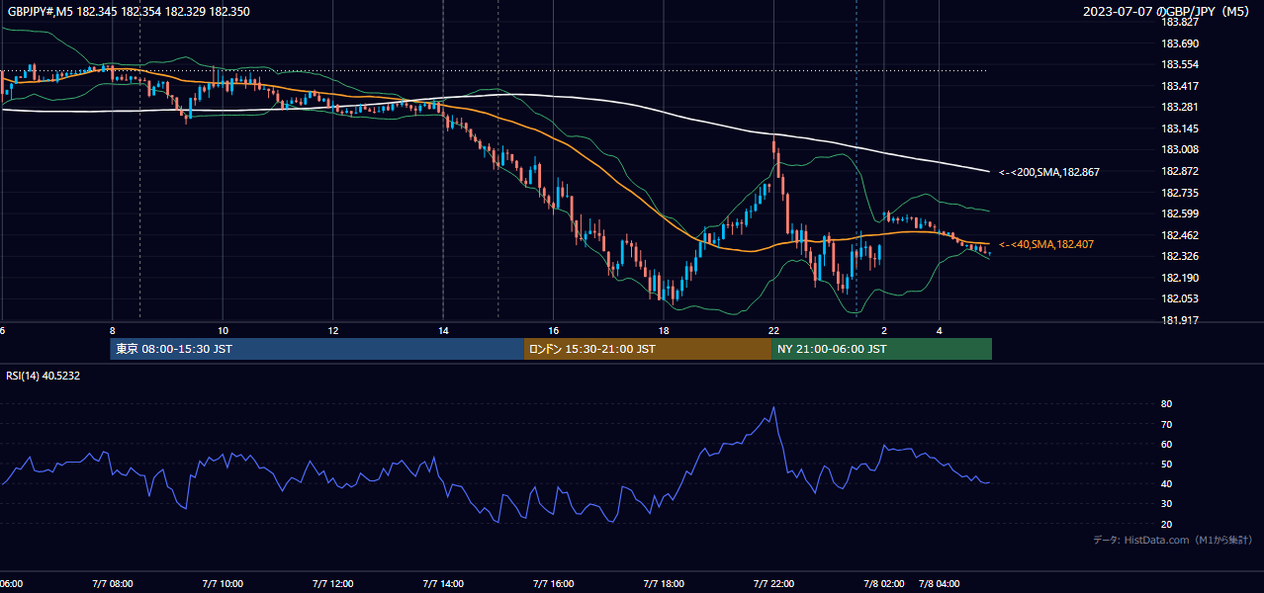
Task: Click the RSI(14) 40.5232 indicator label
Action: [44, 376]
